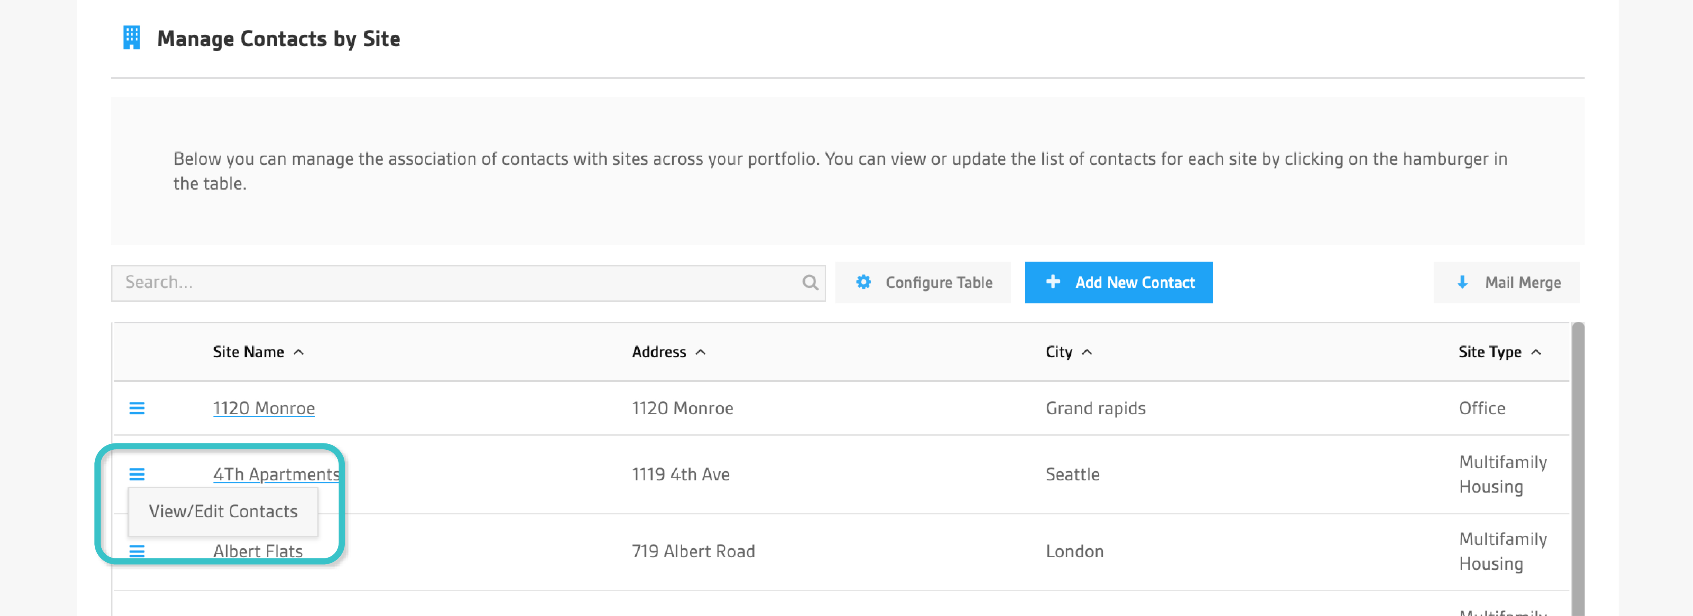This screenshot has width=1693, height=616.
Task: Sort by City column arrow
Action: click(x=1087, y=352)
